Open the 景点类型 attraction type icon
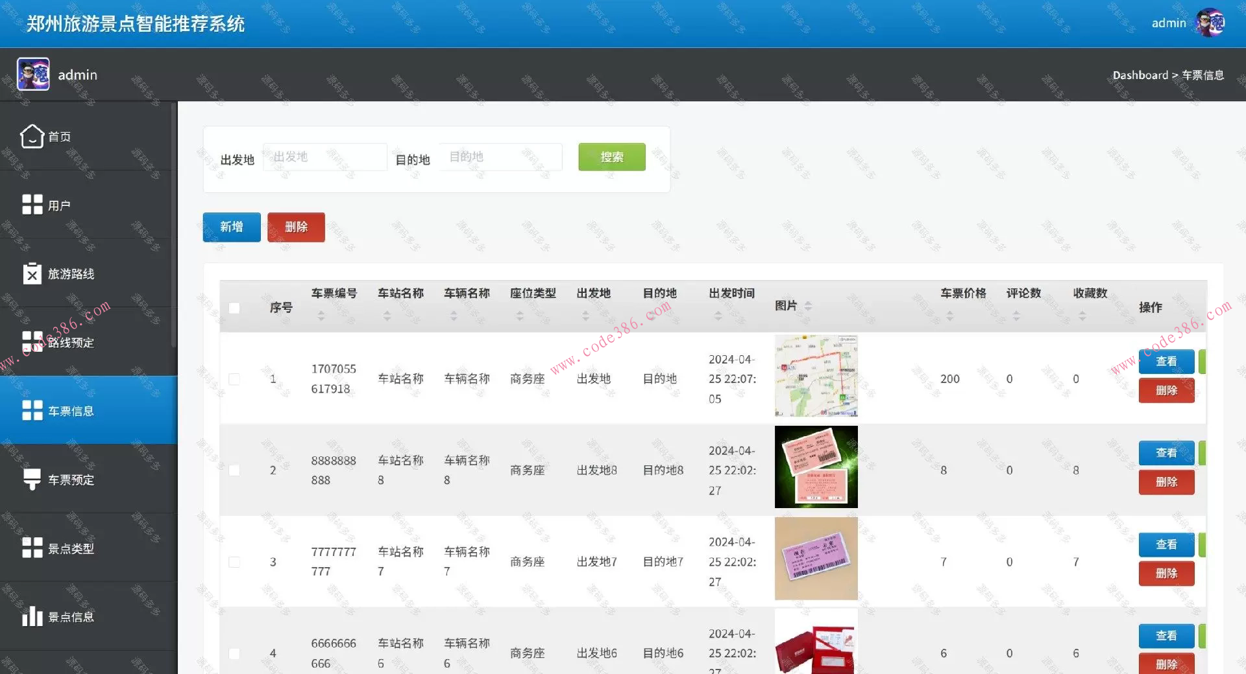Viewport: 1246px width, 674px height. [32, 548]
